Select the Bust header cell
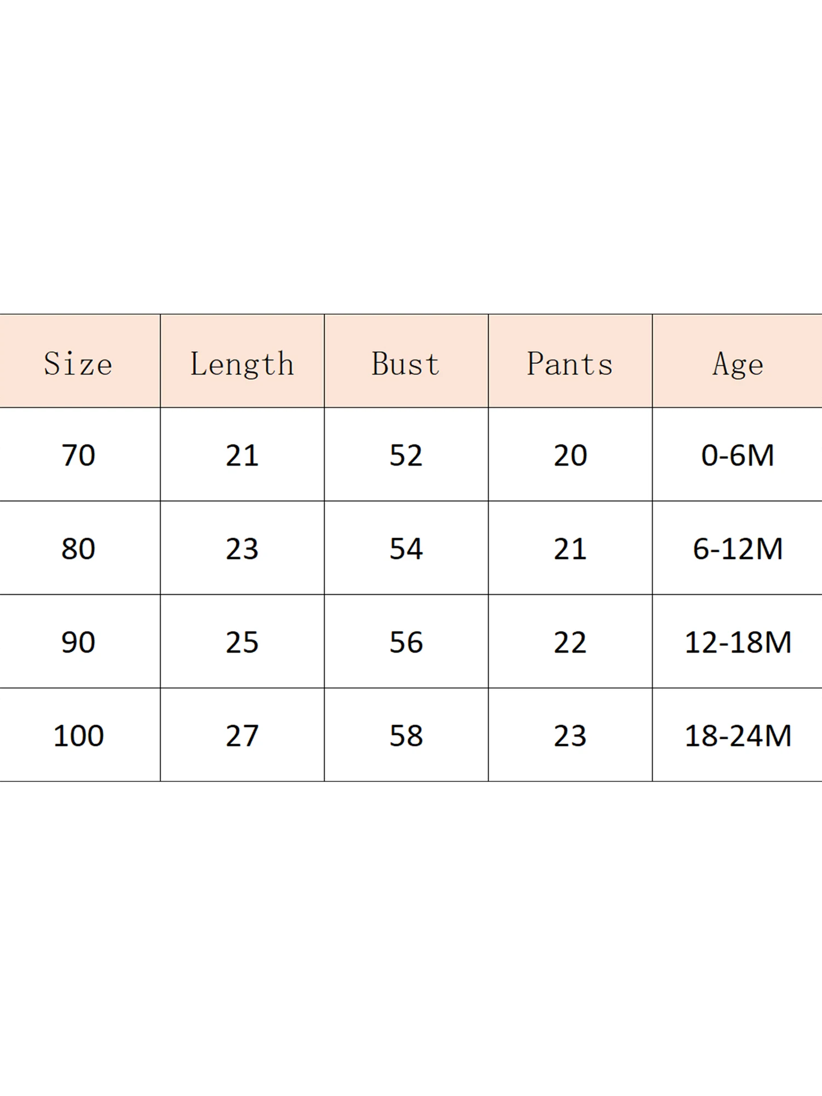822x1096 pixels. (406, 364)
